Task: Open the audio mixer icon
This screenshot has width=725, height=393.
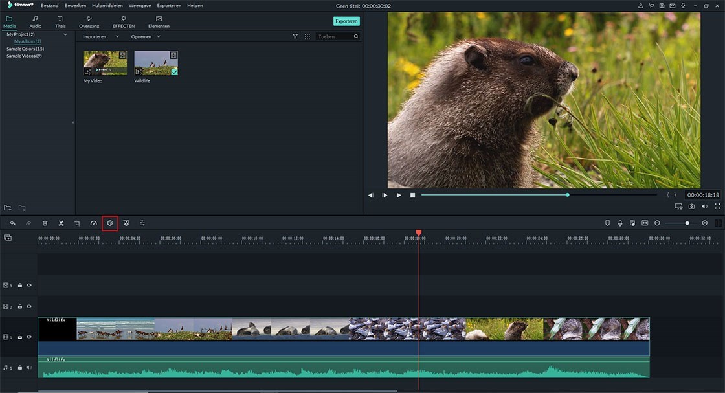Action: (x=632, y=223)
